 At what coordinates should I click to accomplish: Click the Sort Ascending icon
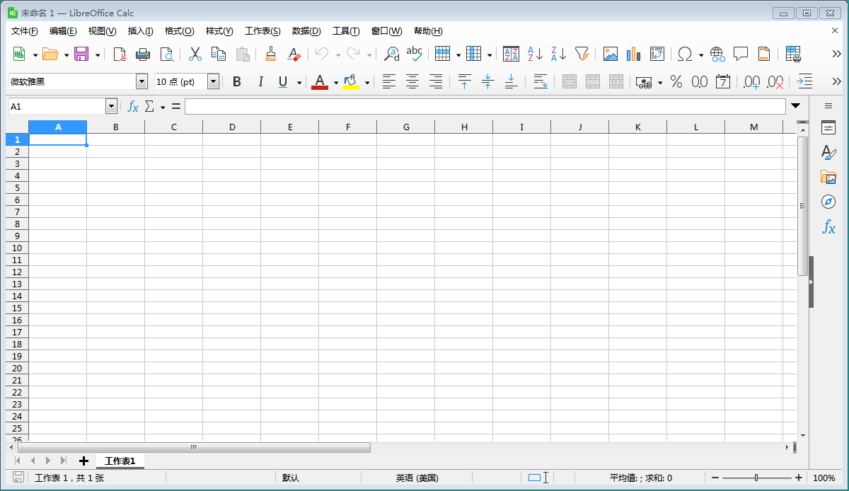pyautogui.click(x=536, y=54)
